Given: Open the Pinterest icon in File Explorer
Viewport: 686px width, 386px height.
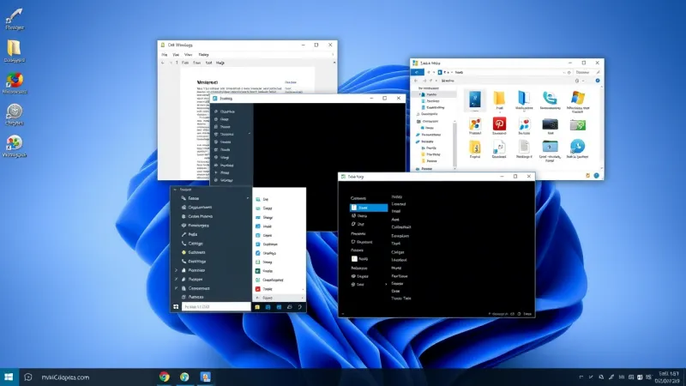Looking at the screenshot, I should (x=500, y=124).
